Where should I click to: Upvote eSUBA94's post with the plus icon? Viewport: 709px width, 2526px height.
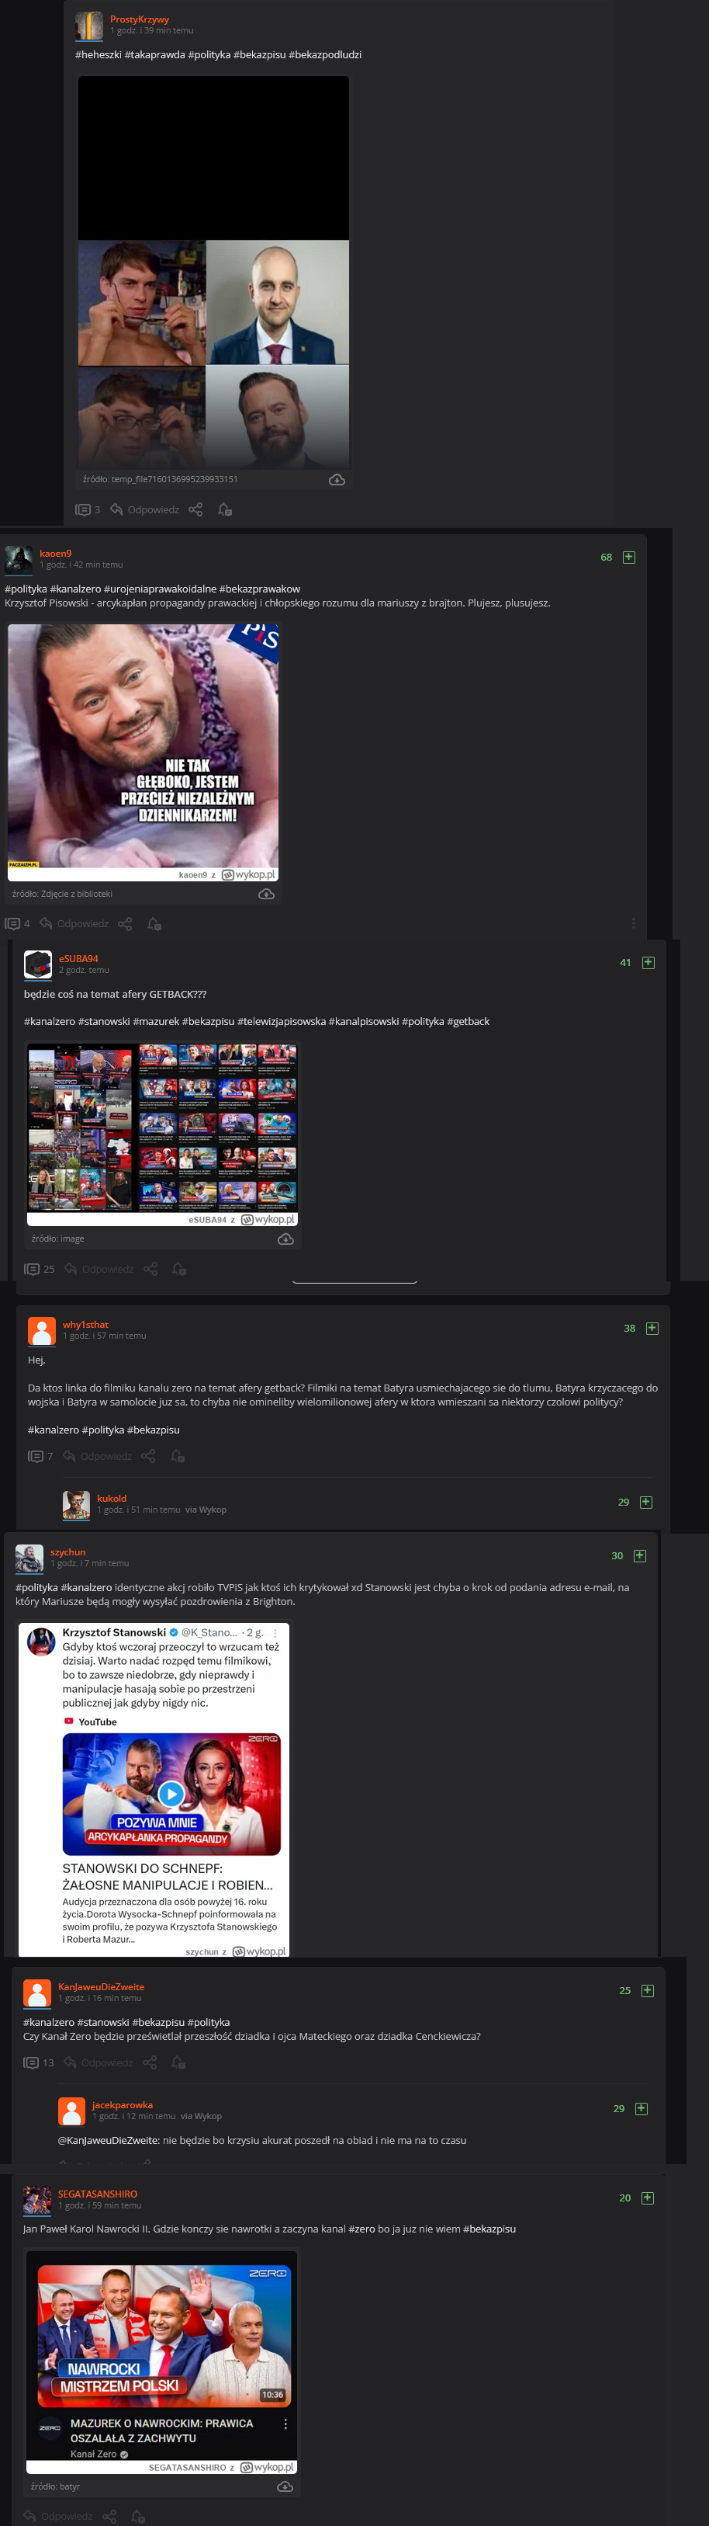pos(647,962)
